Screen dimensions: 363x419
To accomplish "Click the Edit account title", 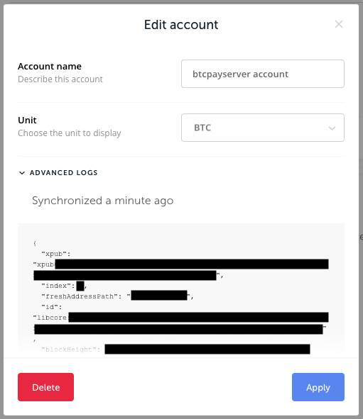I will 181,25.
